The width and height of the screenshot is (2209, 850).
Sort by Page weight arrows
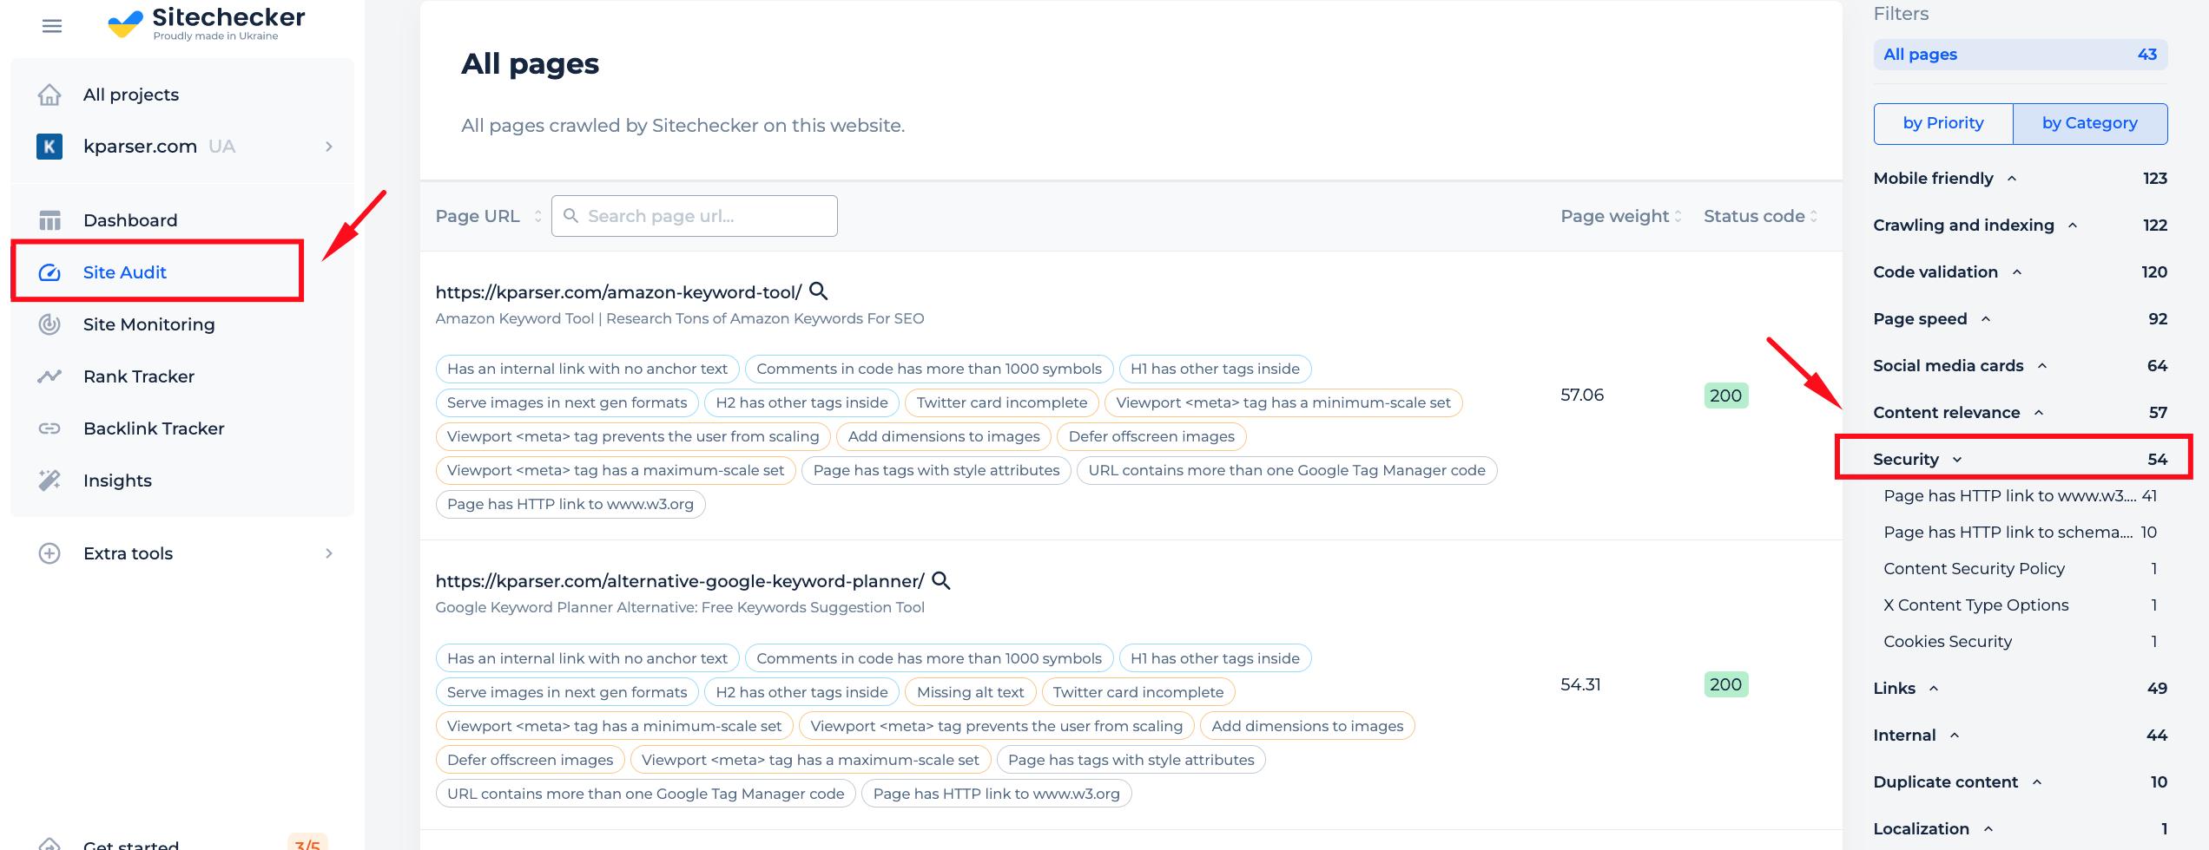tap(1678, 216)
